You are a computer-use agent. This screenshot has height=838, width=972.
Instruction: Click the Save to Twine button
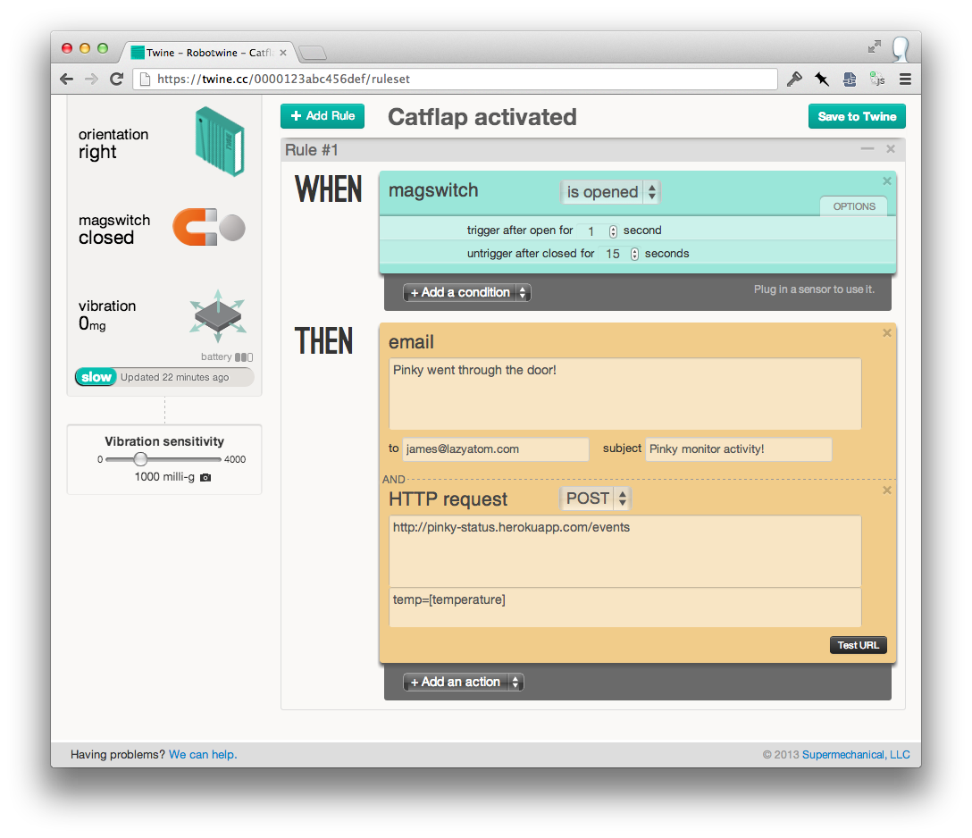(857, 116)
